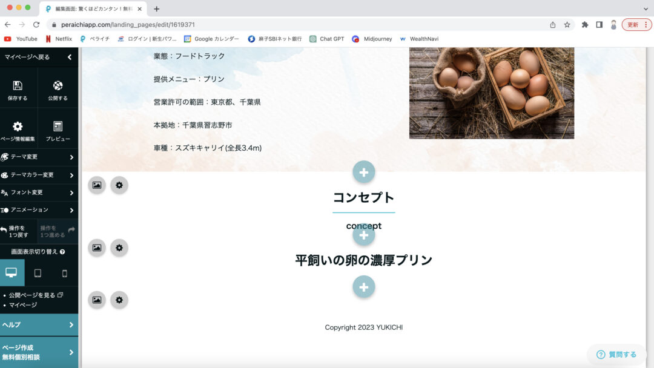Expand フォント変更 menu
The image size is (654, 368).
click(39, 192)
